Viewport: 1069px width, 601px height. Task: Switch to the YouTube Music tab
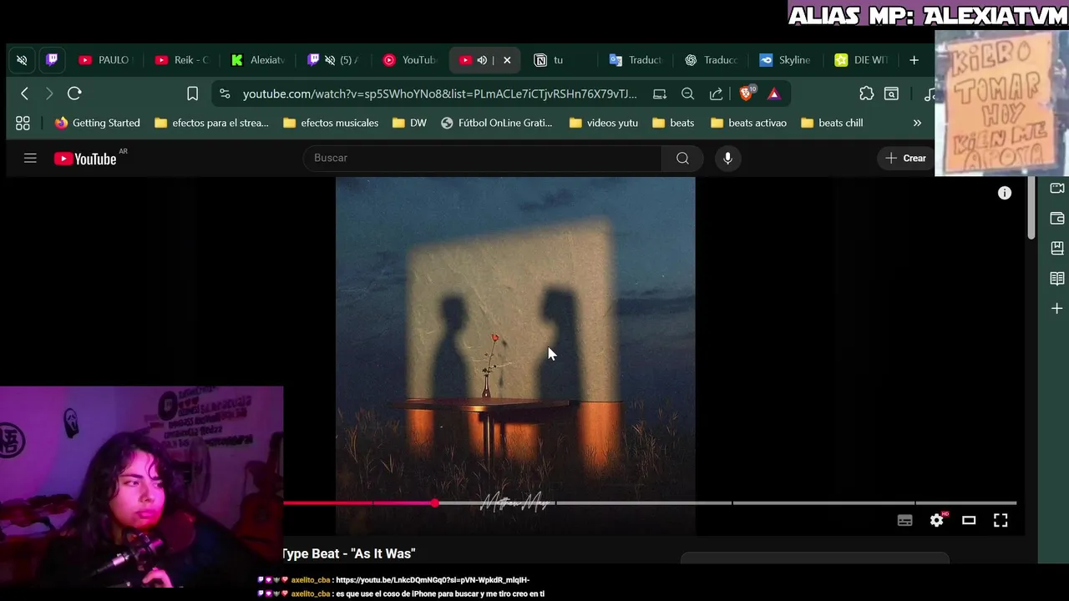pyautogui.click(x=410, y=60)
